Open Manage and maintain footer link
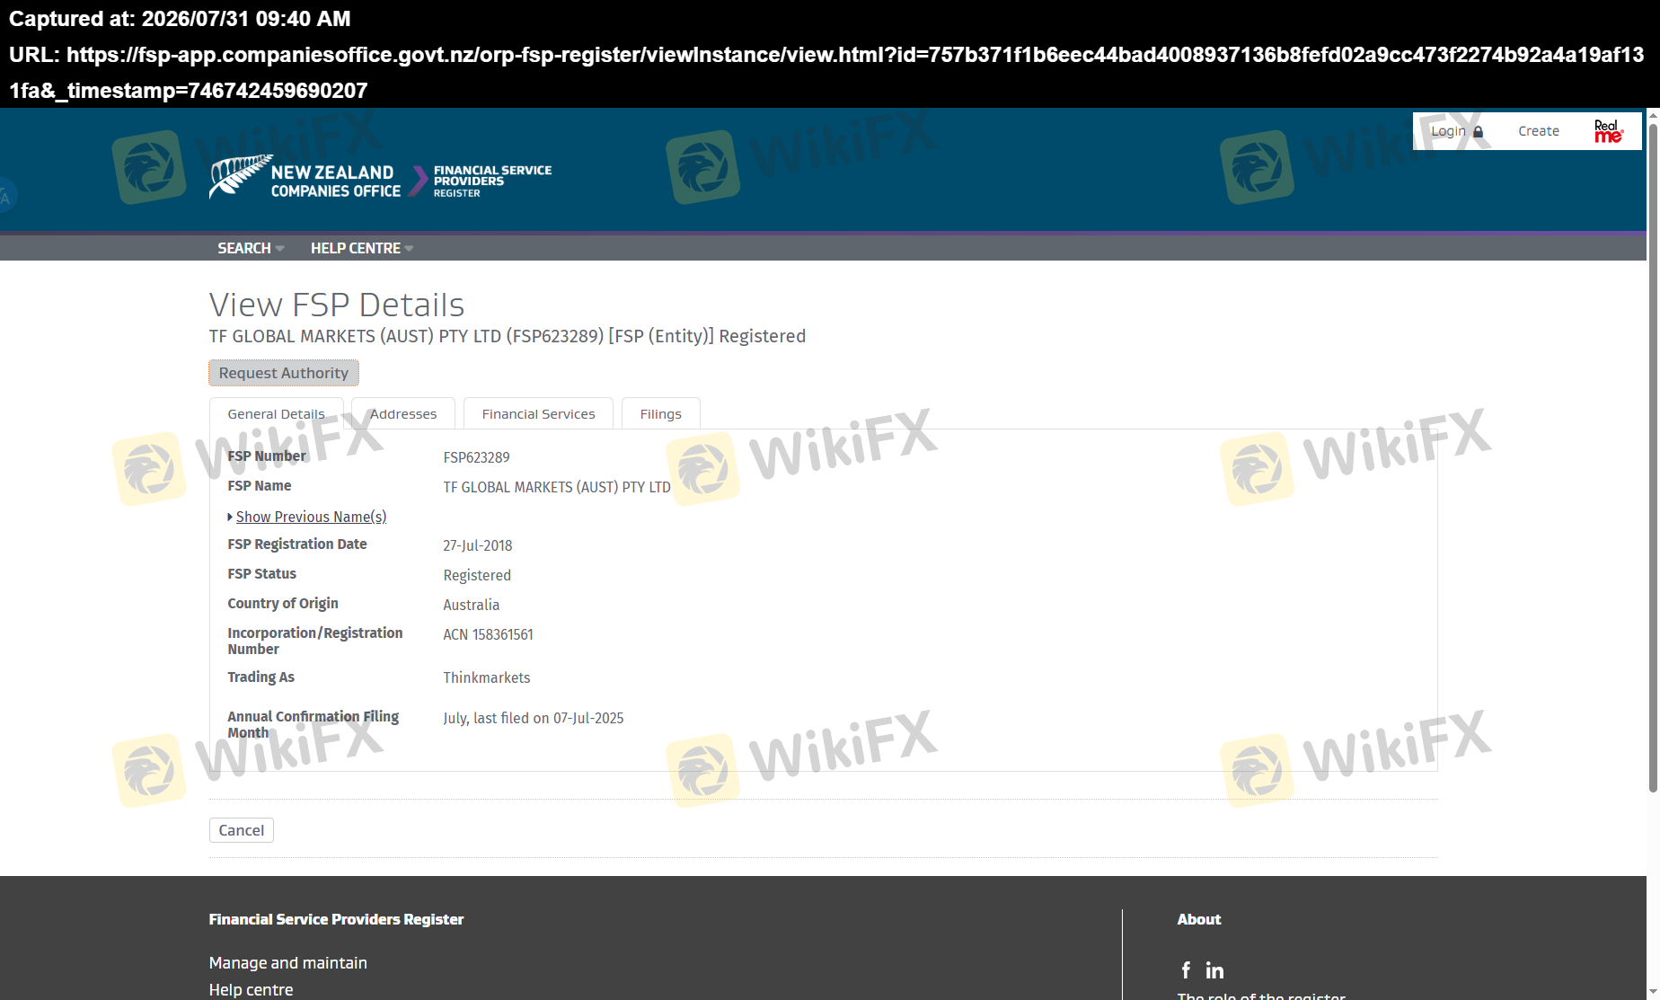This screenshot has width=1660, height=1000. pyautogui.click(x=288, y=963)
